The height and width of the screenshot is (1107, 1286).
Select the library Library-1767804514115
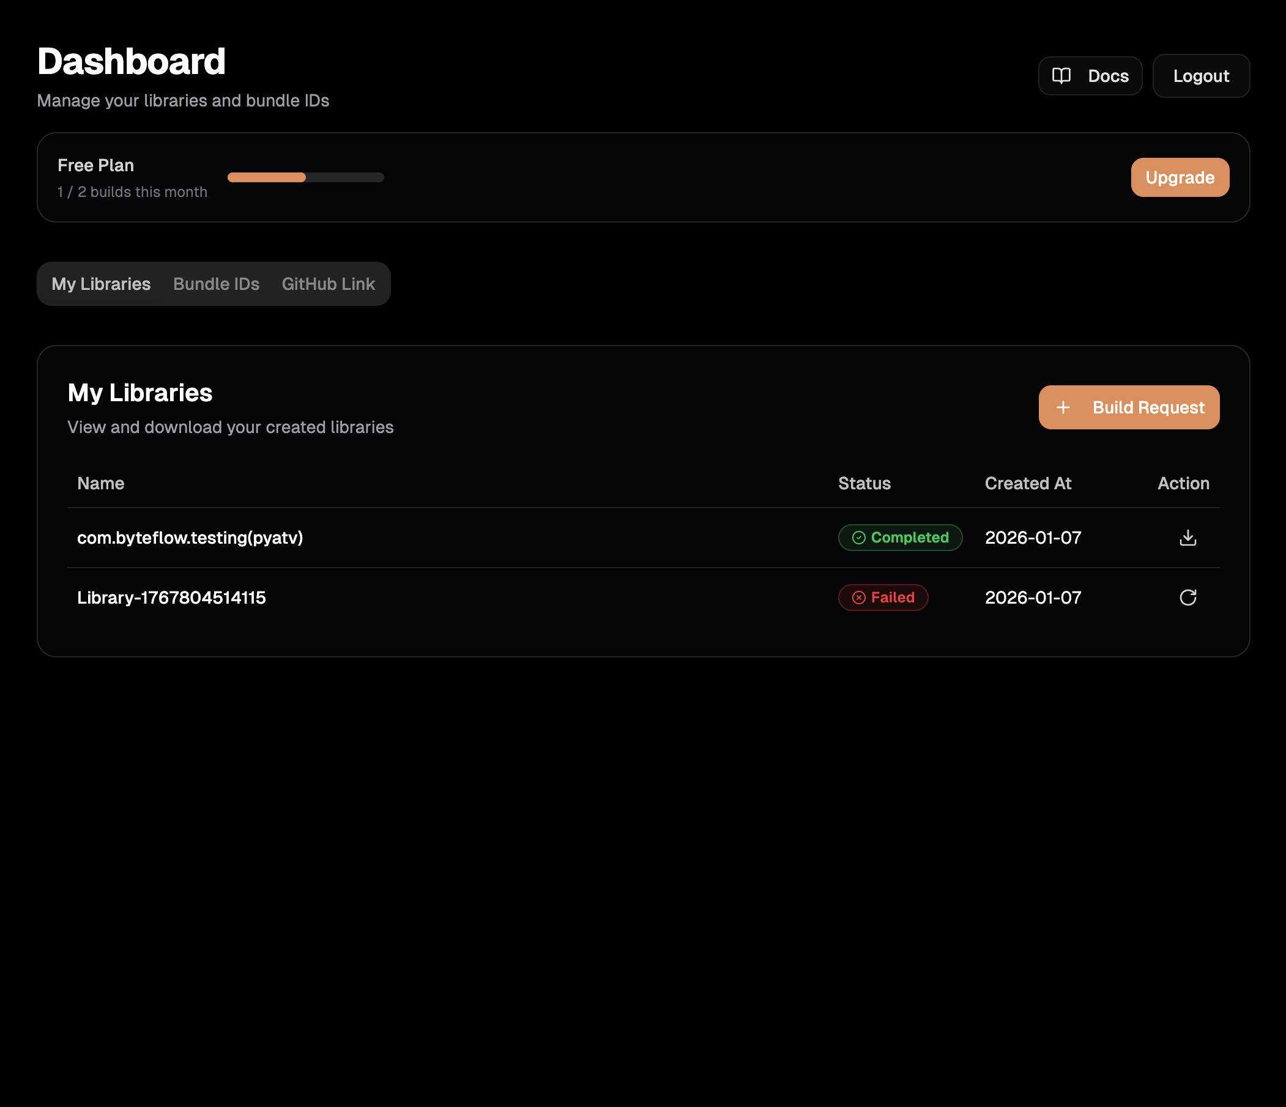(171, 597)
